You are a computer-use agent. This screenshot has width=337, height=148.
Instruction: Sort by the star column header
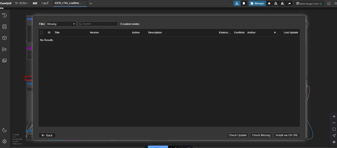click(x=275, y=33)
